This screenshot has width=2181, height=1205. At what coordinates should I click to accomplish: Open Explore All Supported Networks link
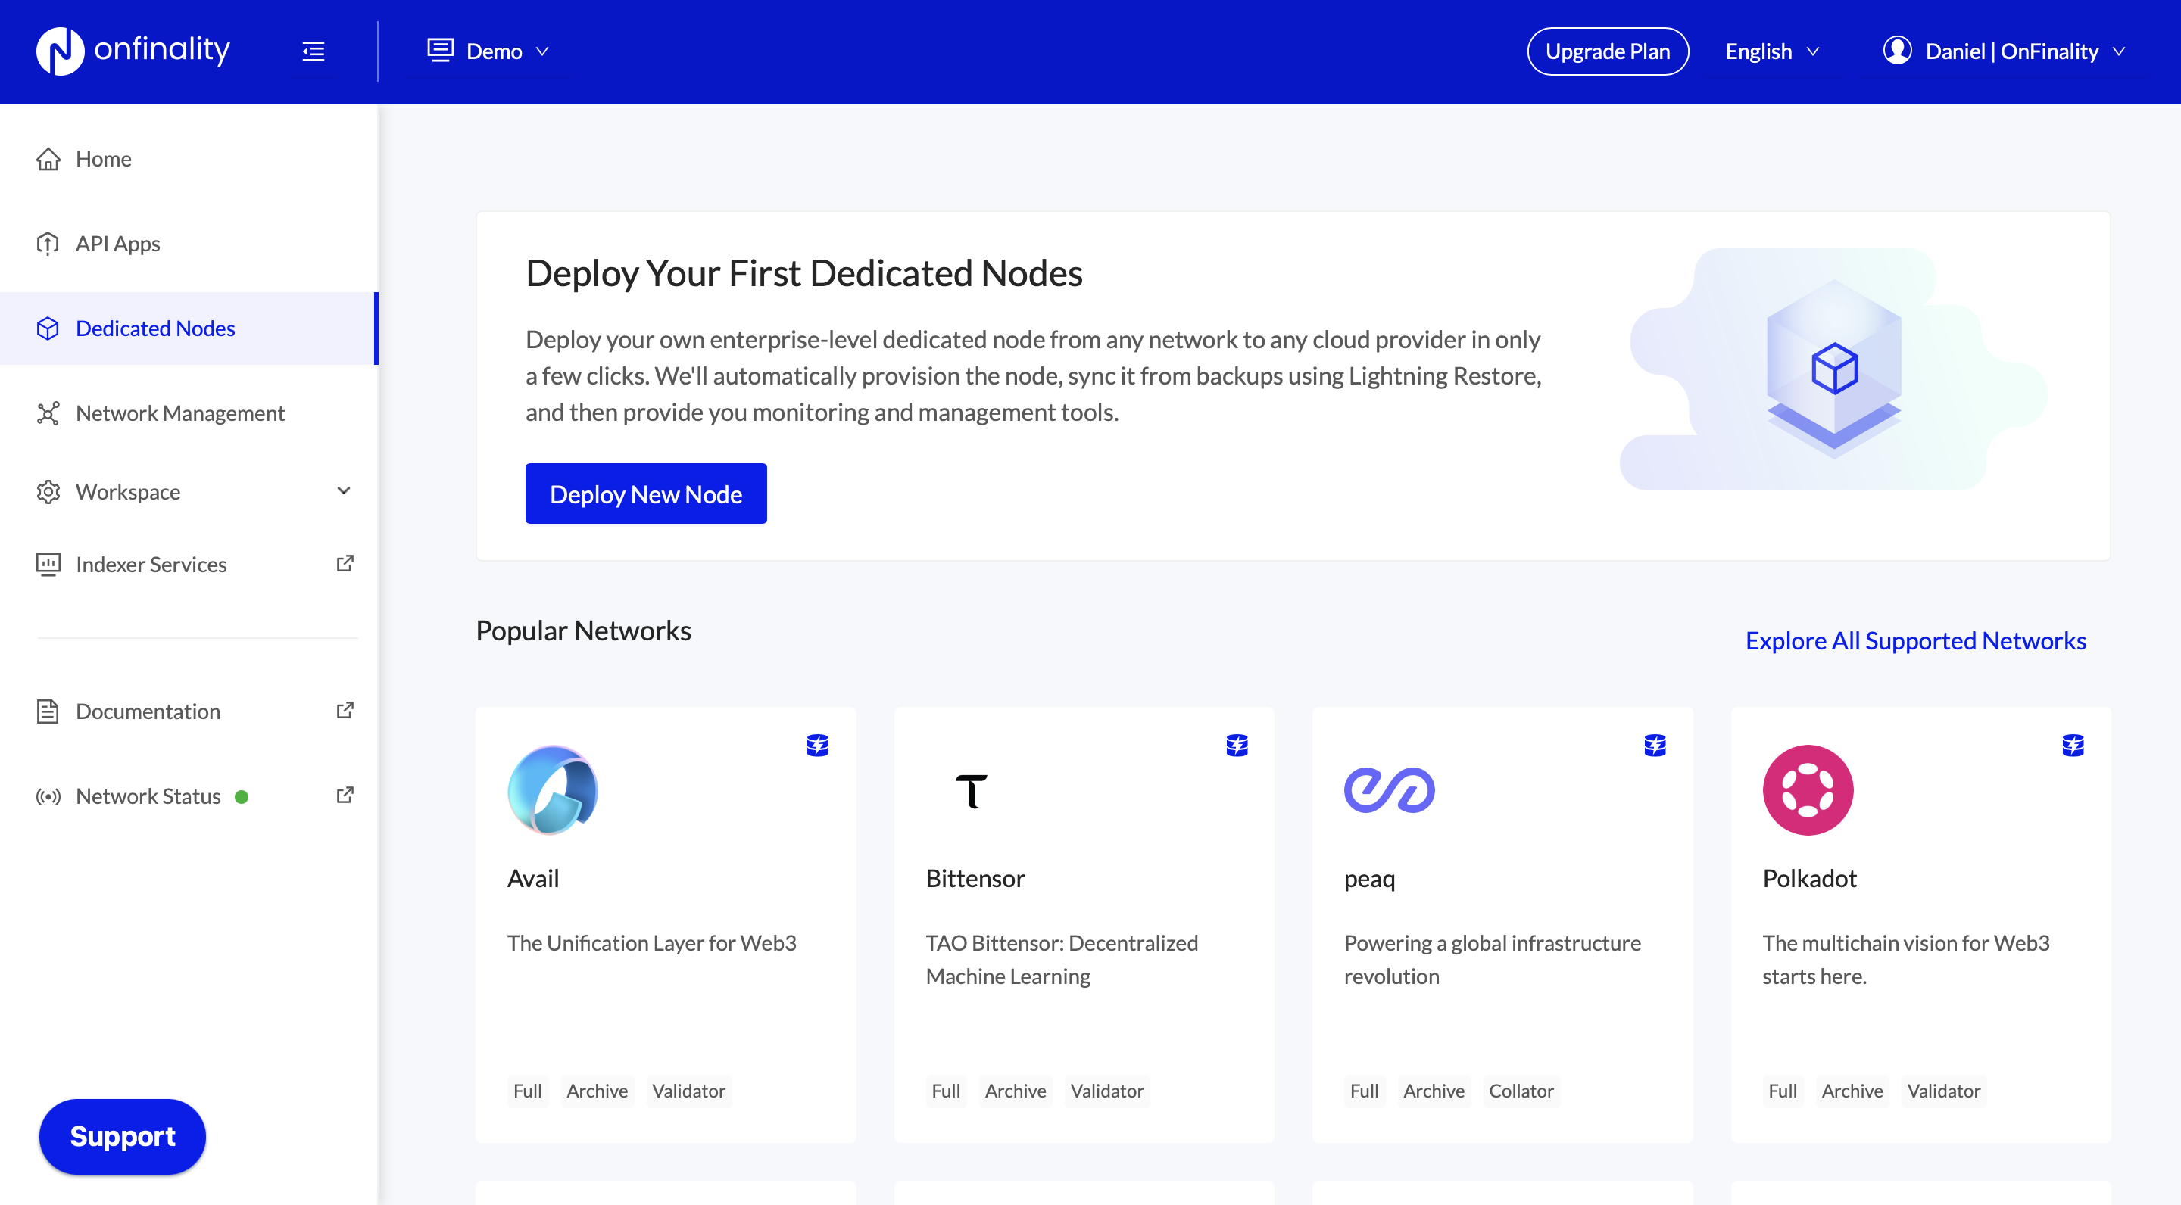pos(1915,640)
